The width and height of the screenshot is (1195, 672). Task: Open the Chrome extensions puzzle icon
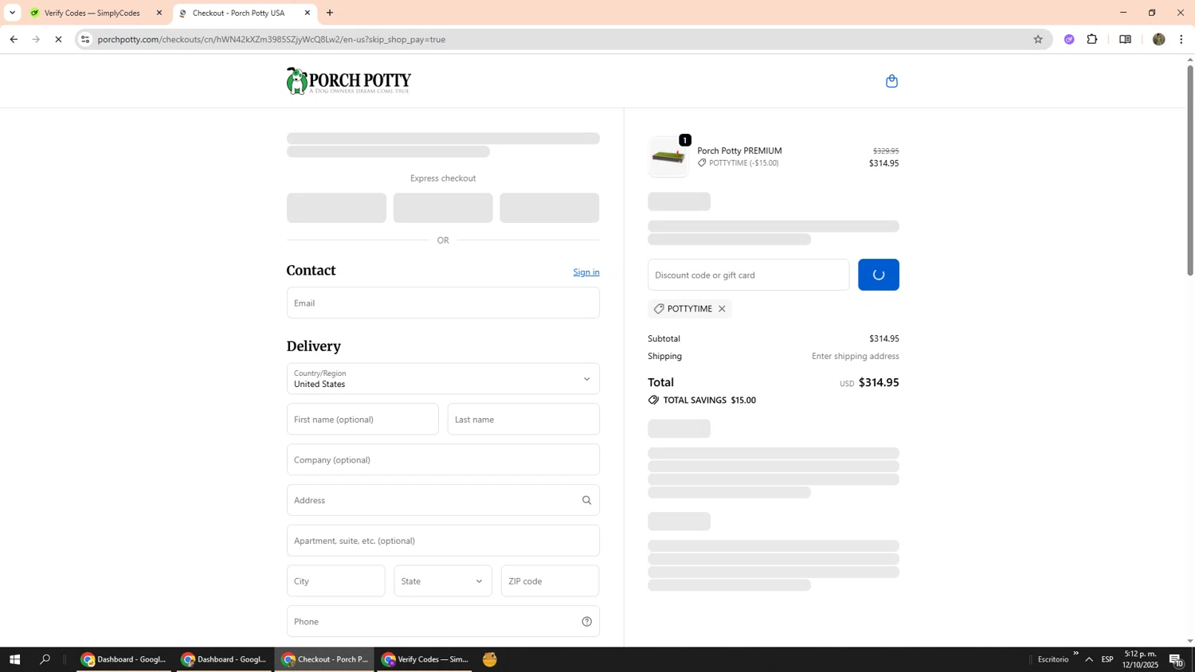(1092, 39)
